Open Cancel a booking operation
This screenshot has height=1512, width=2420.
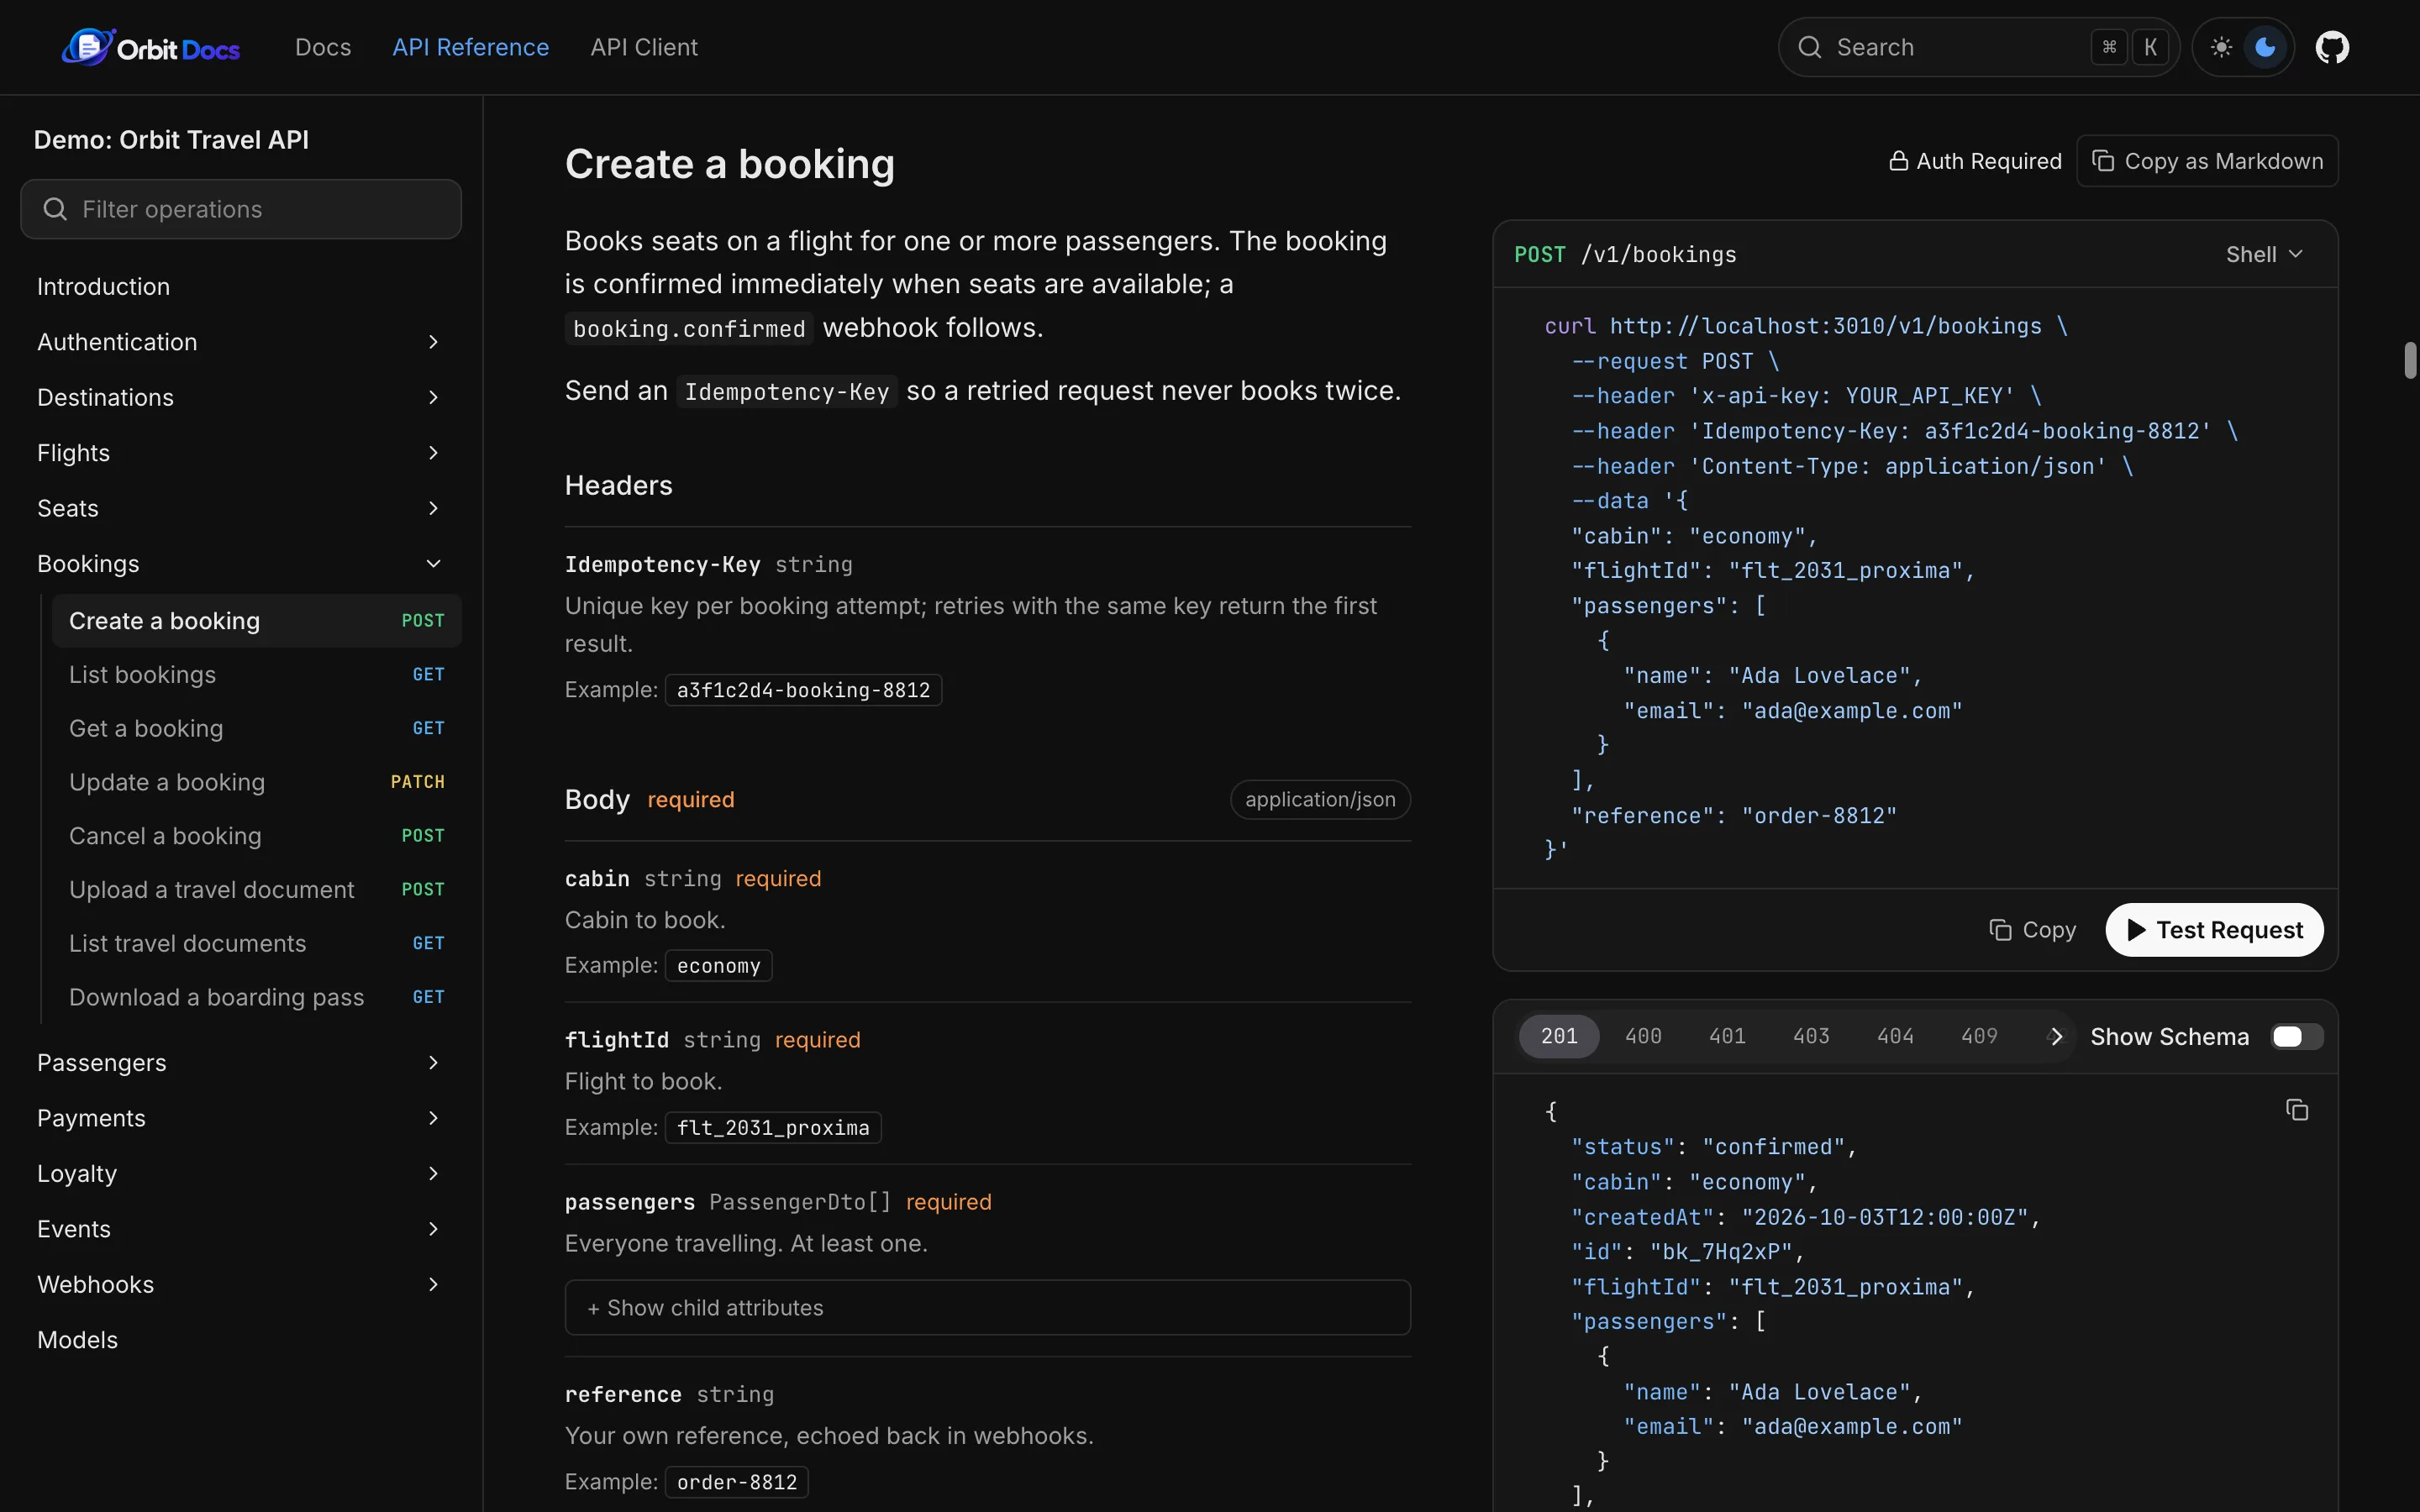(x=256, y=836)
